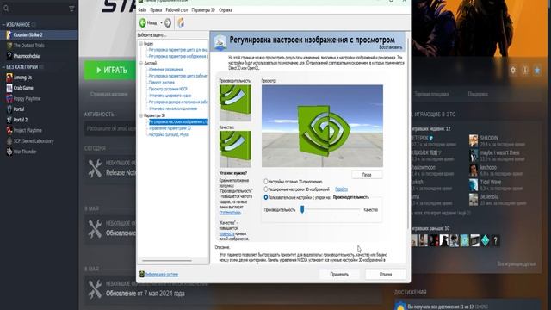
Task: Click The Outlast Trials icon in Steam library
Action: (x=9, y=46)
